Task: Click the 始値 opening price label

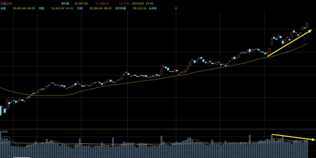Action: 3,8
